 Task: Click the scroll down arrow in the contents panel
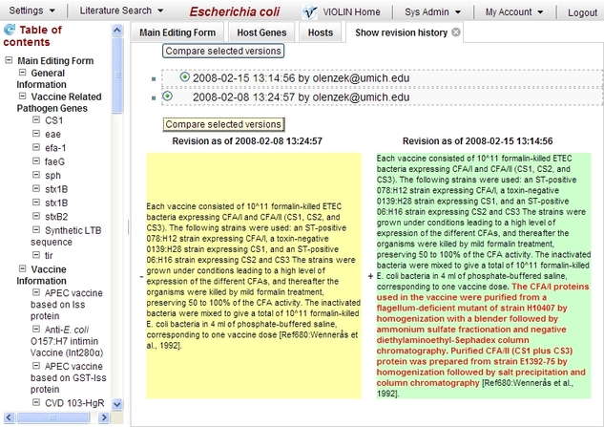117,404
